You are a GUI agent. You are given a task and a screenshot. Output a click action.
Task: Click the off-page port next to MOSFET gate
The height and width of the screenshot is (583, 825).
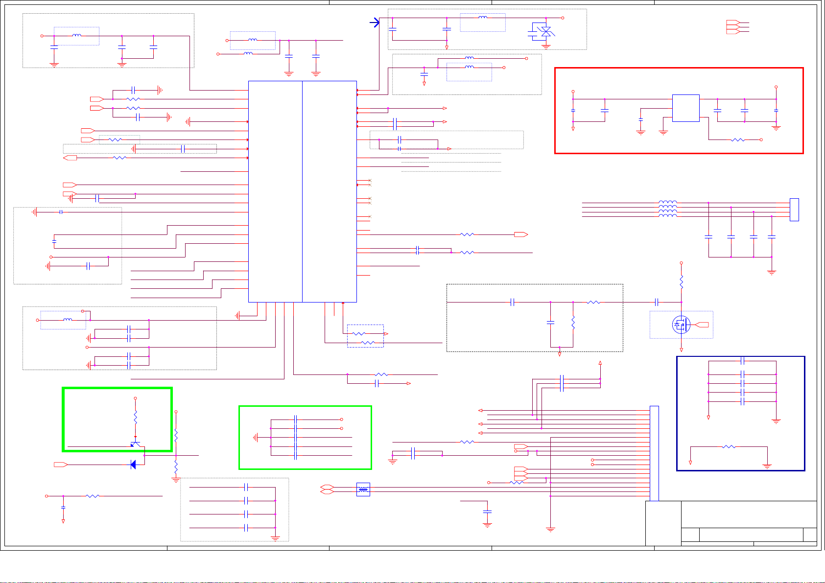(x=702, y=325)
